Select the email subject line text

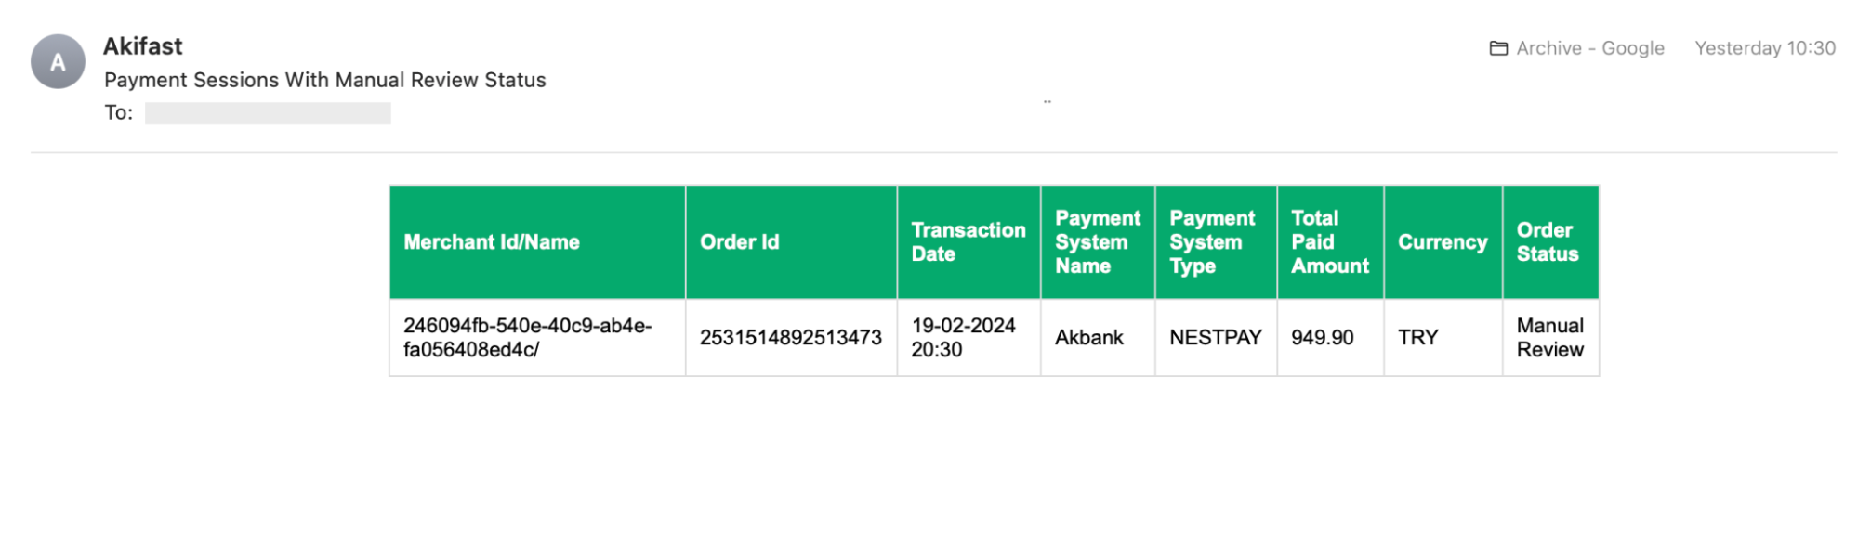click(324, 80)
